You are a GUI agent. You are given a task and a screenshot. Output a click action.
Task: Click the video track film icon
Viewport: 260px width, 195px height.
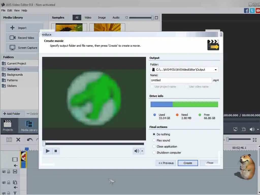pos(15,159)
